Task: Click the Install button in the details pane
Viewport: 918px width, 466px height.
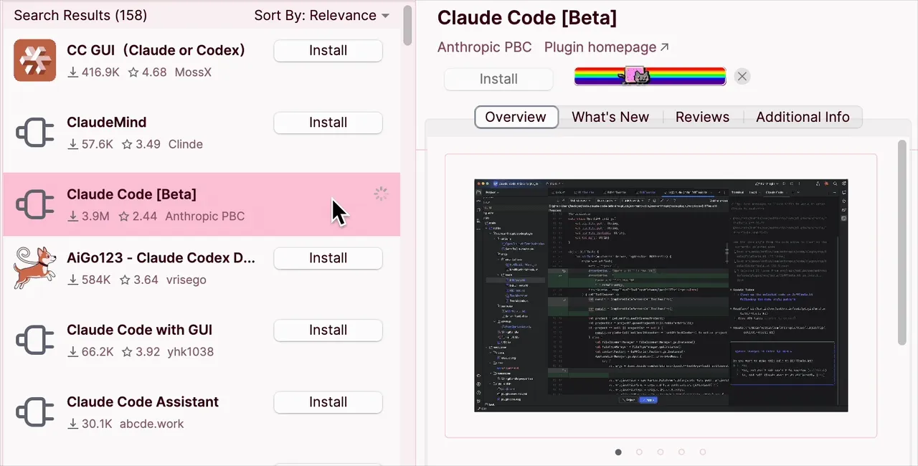Action: click(x=498, y=79)
